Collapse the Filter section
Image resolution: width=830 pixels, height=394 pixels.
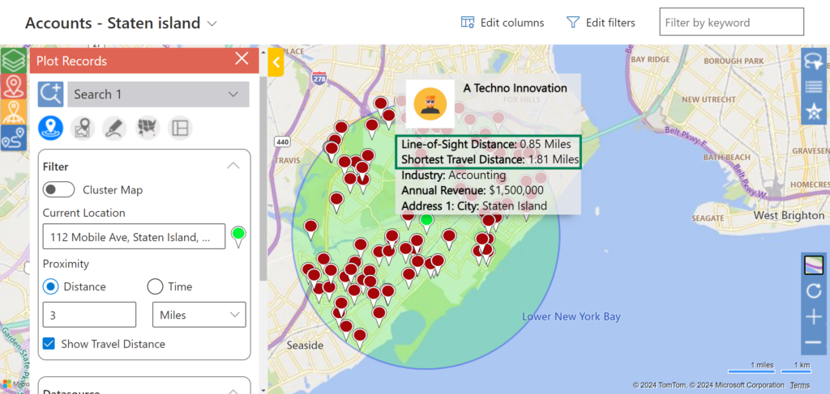[233, 166]
